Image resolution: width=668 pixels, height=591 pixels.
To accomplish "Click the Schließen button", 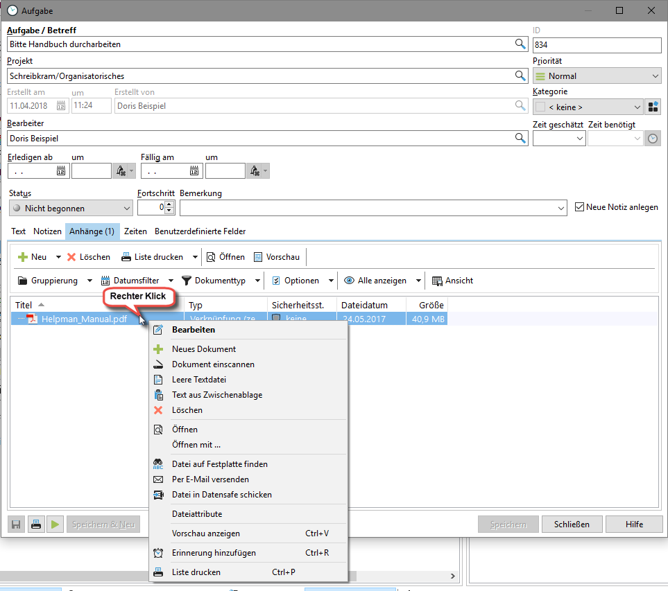I will [x=571, y=524].
